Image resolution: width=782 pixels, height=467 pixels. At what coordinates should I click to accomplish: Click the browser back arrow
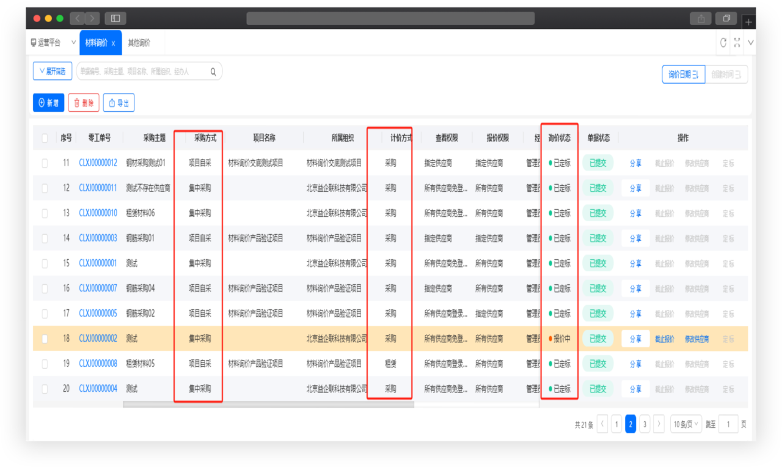78,18
